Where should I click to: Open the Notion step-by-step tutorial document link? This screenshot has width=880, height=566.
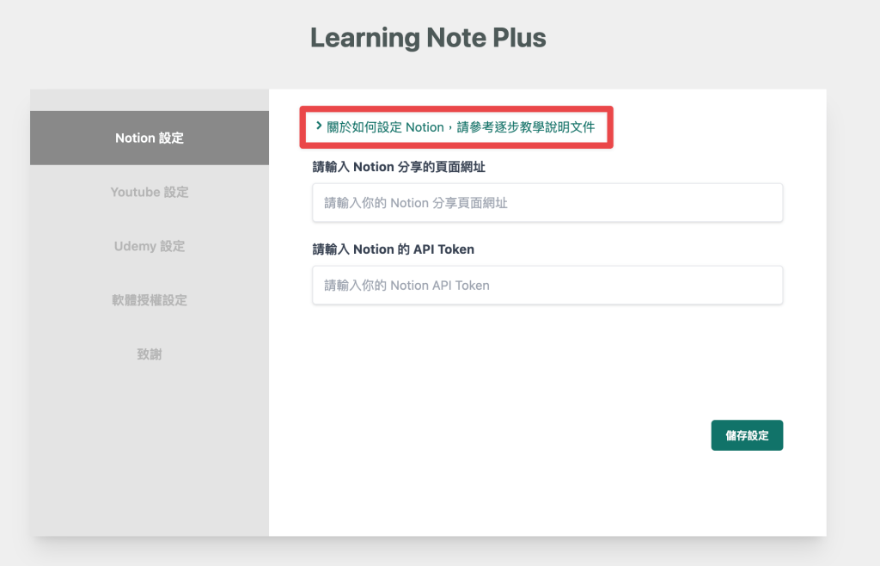[x=461, y=127]
